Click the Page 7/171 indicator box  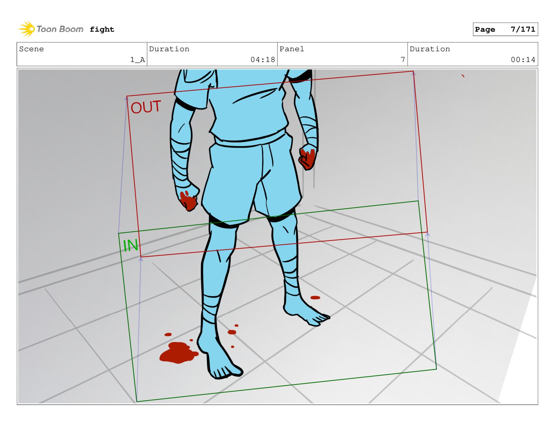tap(505, 29)
